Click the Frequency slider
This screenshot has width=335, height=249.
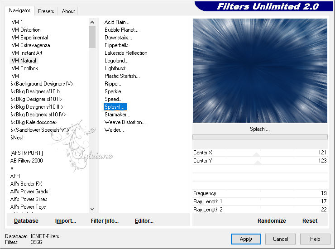(260, 193)
